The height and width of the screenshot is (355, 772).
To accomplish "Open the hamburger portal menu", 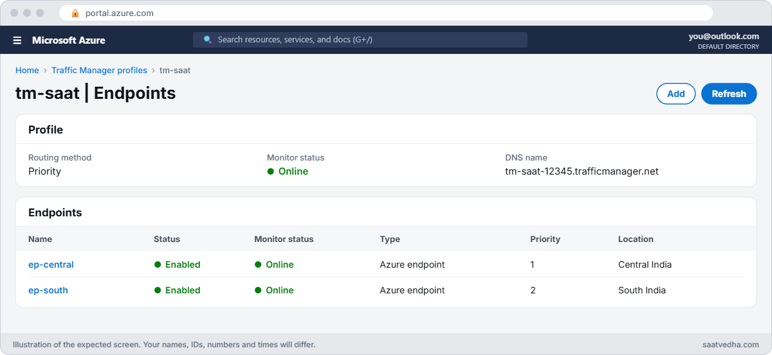I will coord(17,40).
